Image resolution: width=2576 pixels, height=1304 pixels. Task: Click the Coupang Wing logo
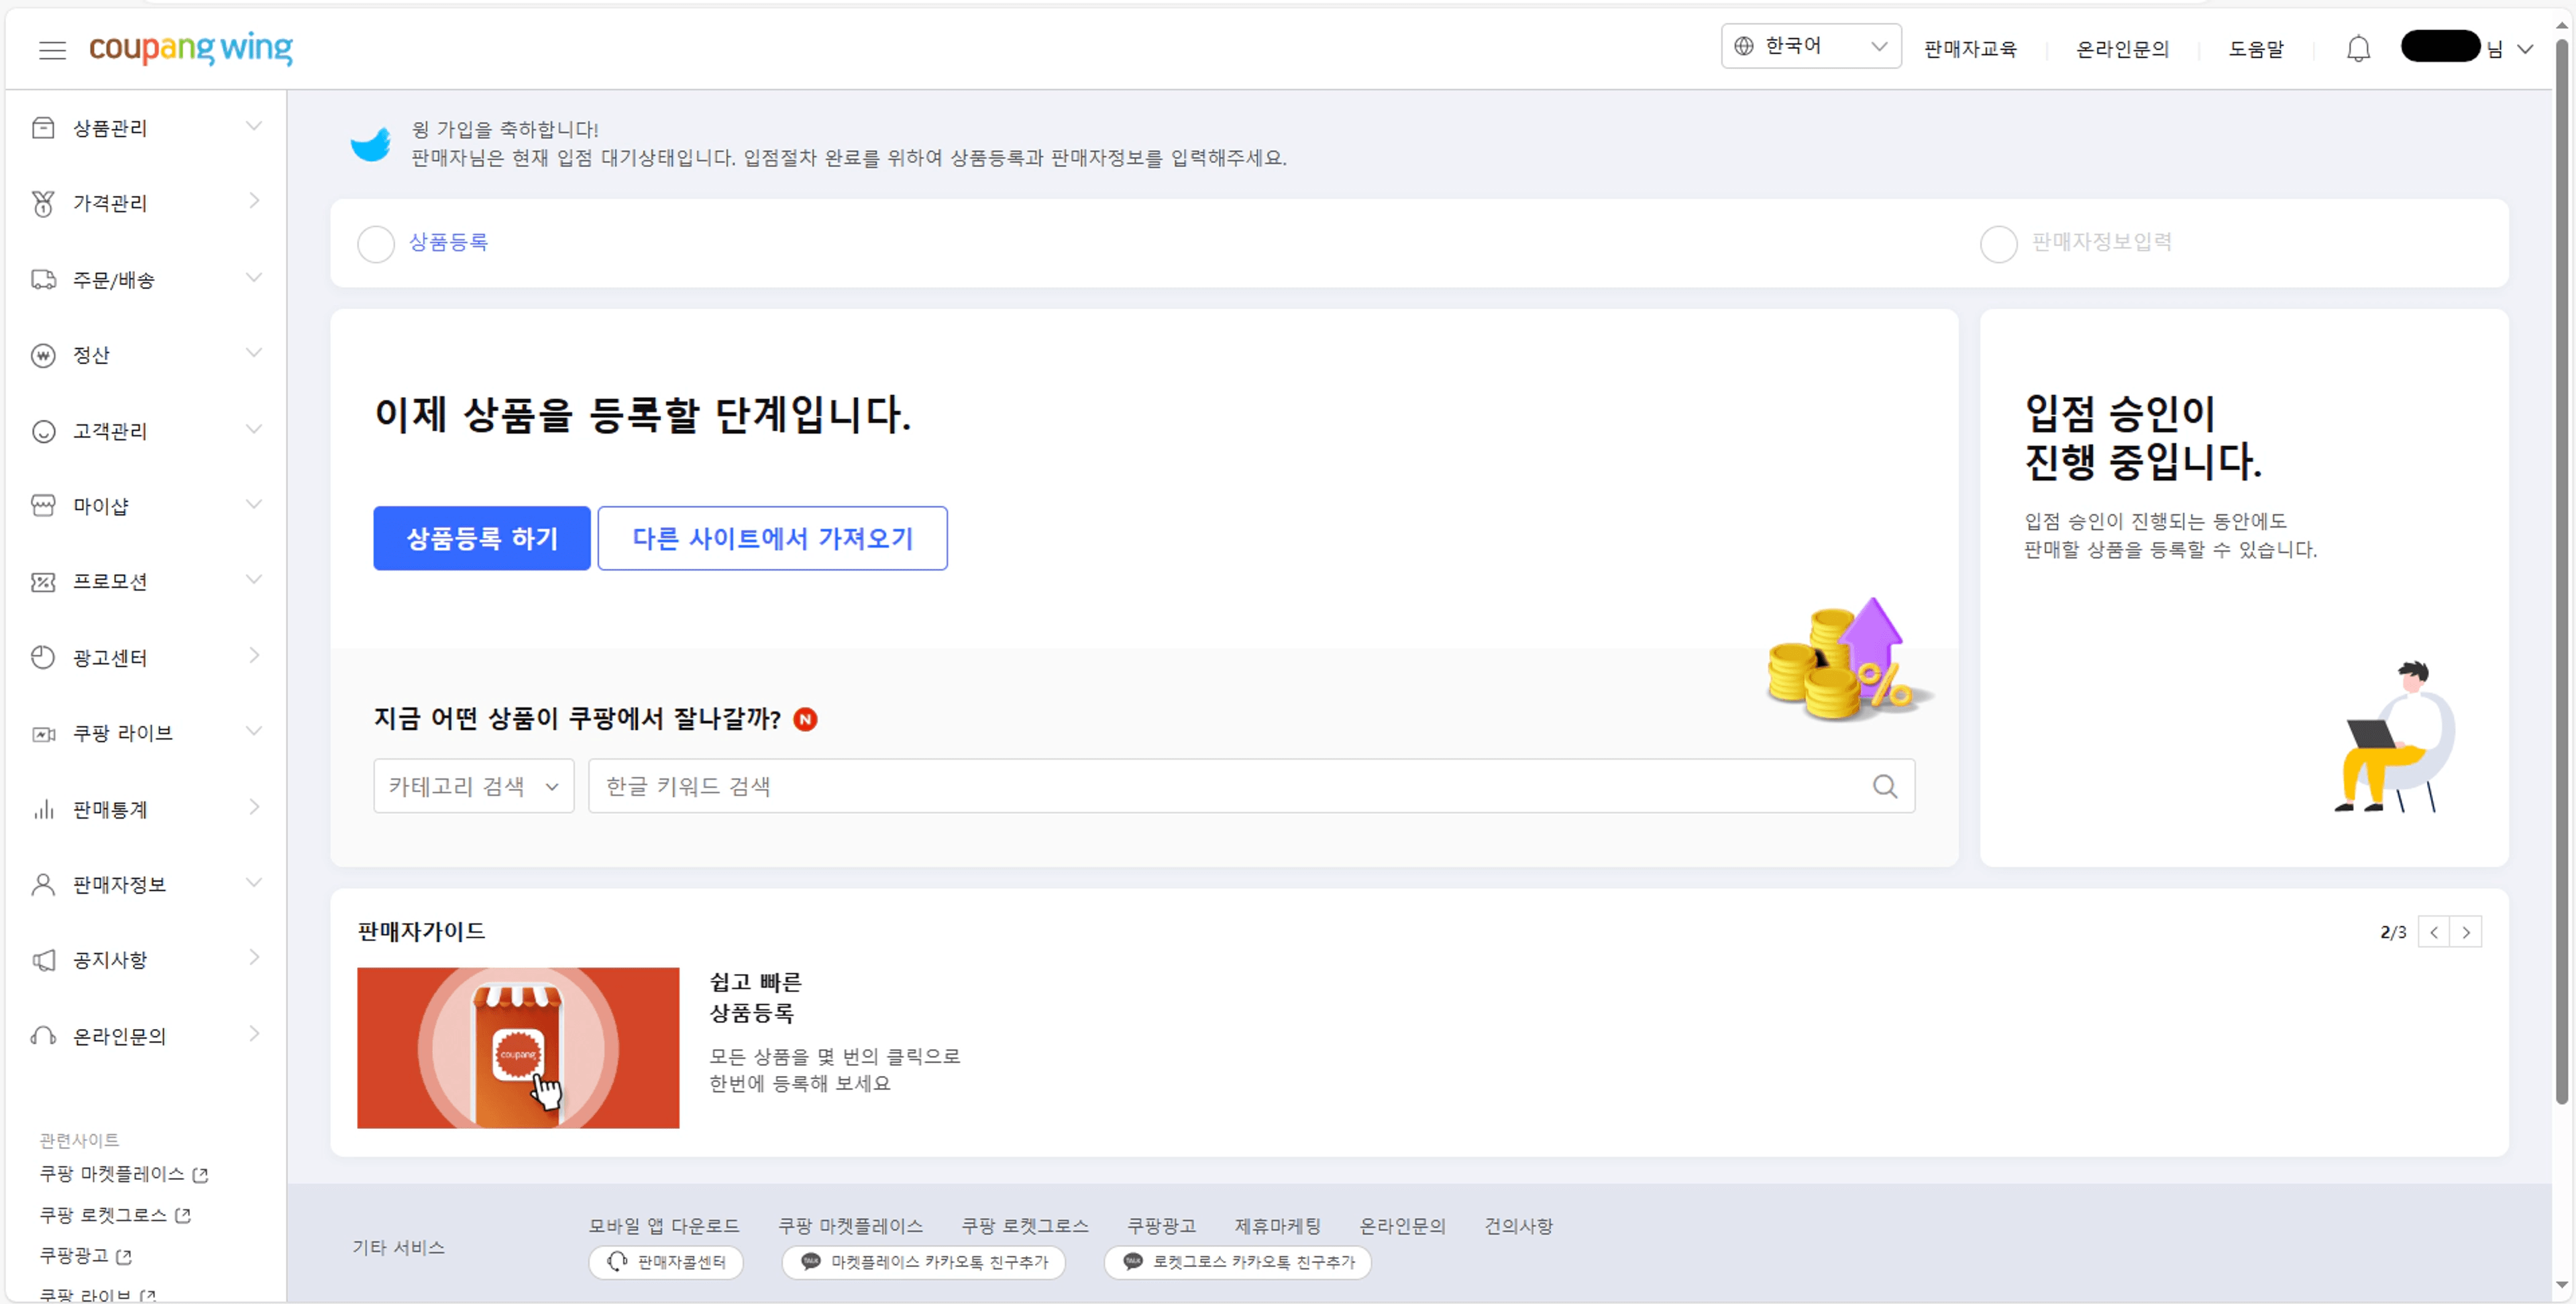(191, 48)
